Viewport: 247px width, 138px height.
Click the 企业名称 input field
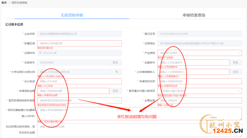(79, 34)
